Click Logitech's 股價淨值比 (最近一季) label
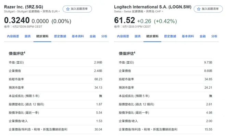 [x=134, y=113]
